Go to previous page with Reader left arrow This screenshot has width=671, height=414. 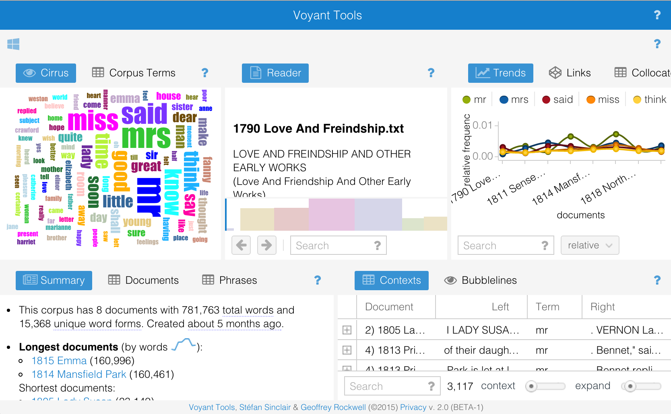tap(241, 245)
